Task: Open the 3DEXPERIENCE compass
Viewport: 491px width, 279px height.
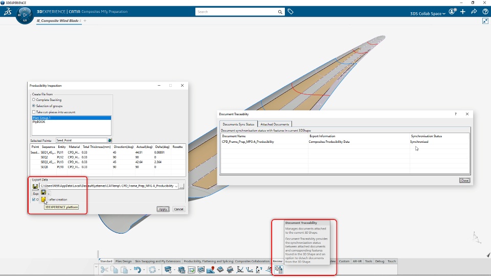Action: (x=25, y=15)
